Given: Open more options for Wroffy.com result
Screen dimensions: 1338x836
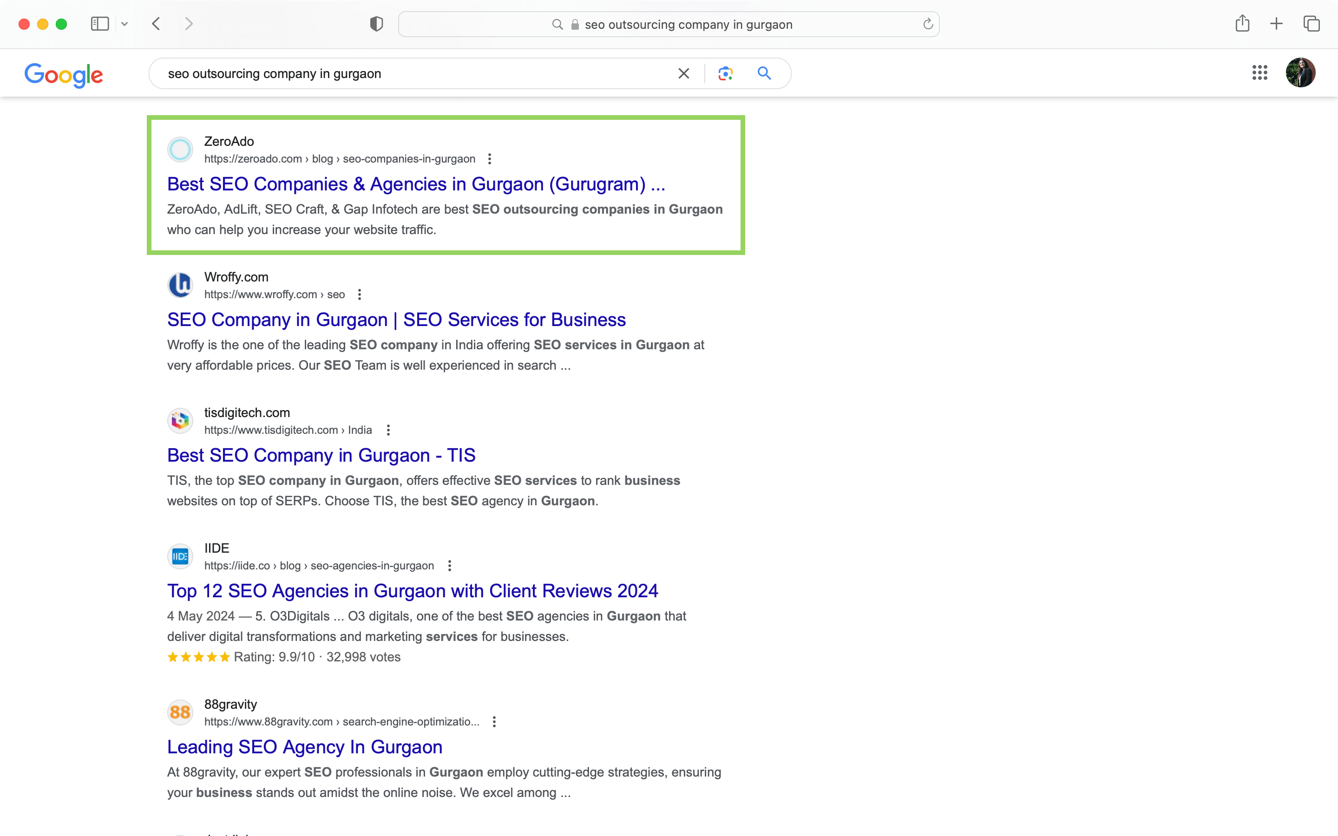Looking at the screenshot, I should pos(360,295).
